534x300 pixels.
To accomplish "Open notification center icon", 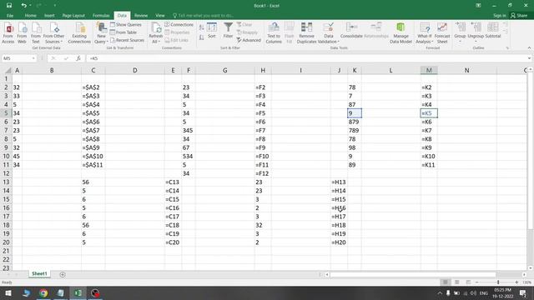I will click(x=523, y=292).
